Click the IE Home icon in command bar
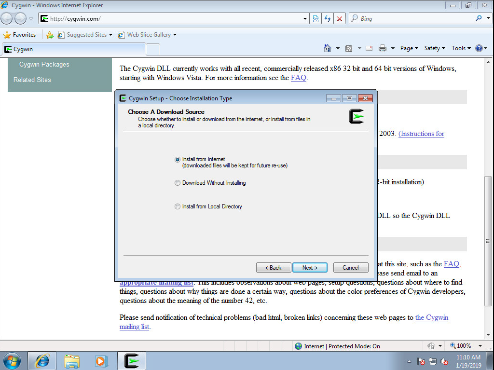Image resolution: width=494 pixels, height=370 pixels. pos(328,48)
